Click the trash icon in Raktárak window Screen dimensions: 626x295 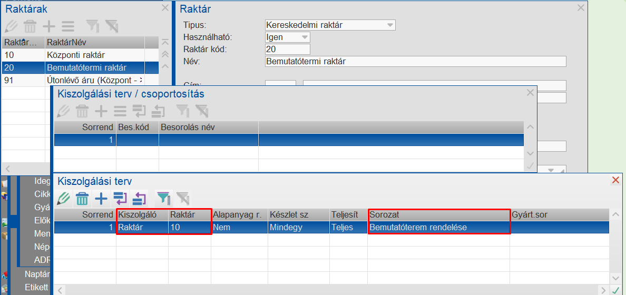click(x=30, y=26)
